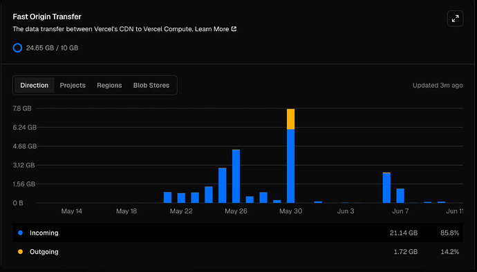Screen dimensions: 477x272
Task: Click the Jun 3 date label
Action: click(x=346, y=211)
